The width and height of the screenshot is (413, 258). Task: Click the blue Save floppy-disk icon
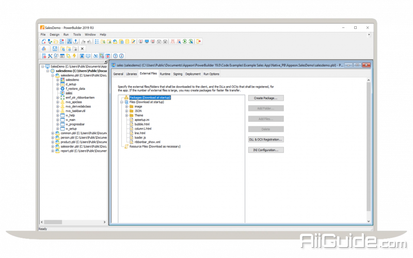pyautogui.click(x=55, y=49)
